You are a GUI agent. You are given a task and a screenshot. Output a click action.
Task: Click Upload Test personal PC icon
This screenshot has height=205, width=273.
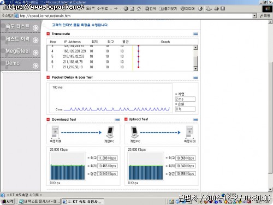coord(134,132)
